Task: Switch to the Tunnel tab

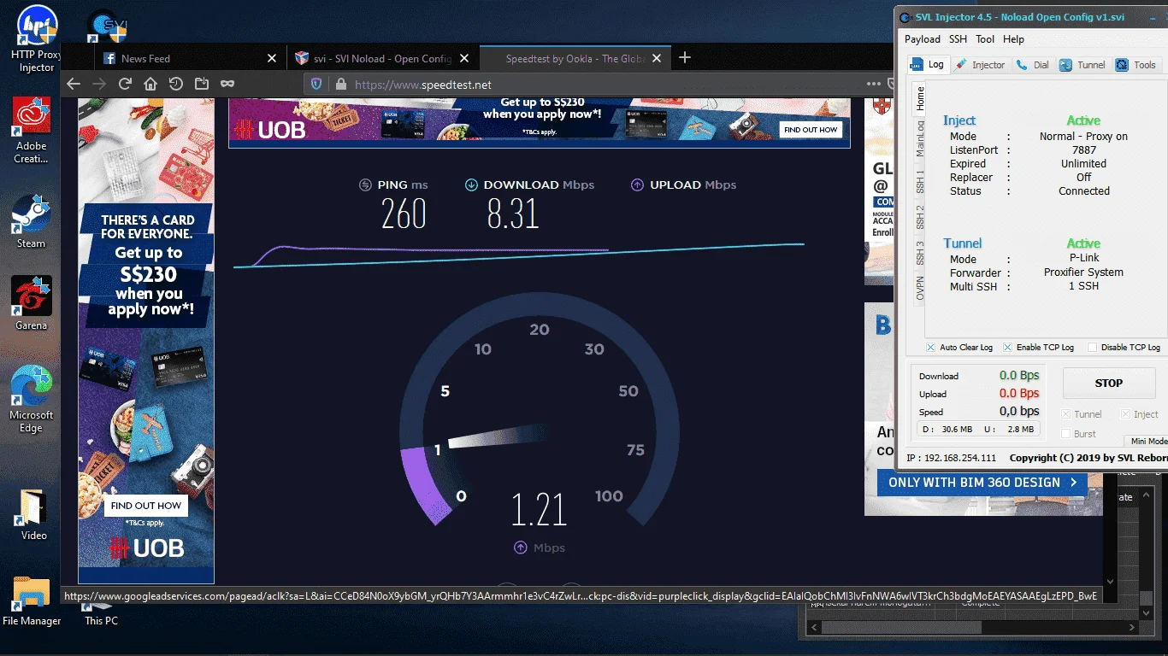Action: point(1082,65)
